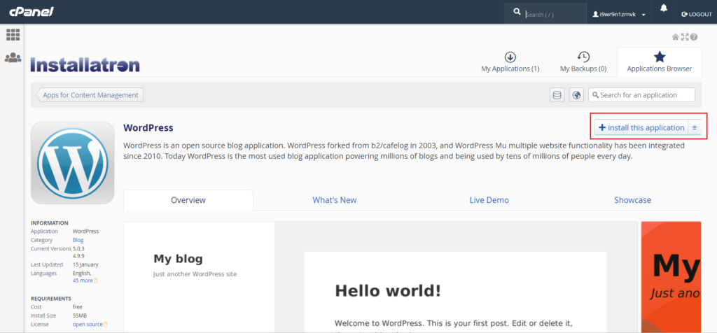Focus the Search for an application field

pos(641,95)
